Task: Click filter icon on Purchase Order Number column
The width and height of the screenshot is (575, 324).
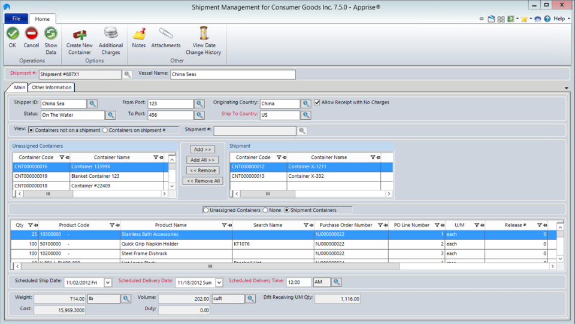Action: 380,225
